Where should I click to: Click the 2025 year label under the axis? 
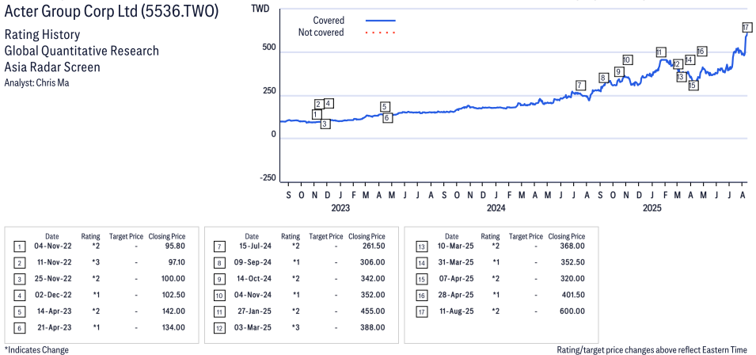pyautogui.click(x=652, y=208)
